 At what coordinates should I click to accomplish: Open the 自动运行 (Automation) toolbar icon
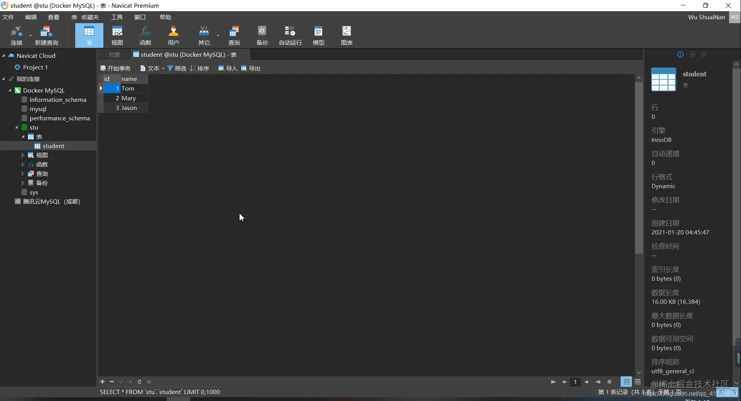[x=290, y=35]
